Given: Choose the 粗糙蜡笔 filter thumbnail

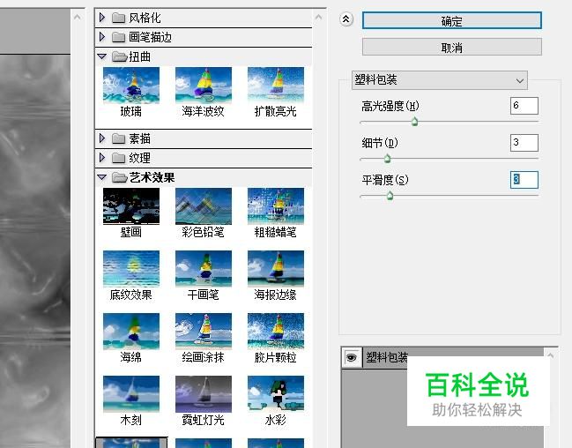Looking at the screenshot, I should click(275, 206).
